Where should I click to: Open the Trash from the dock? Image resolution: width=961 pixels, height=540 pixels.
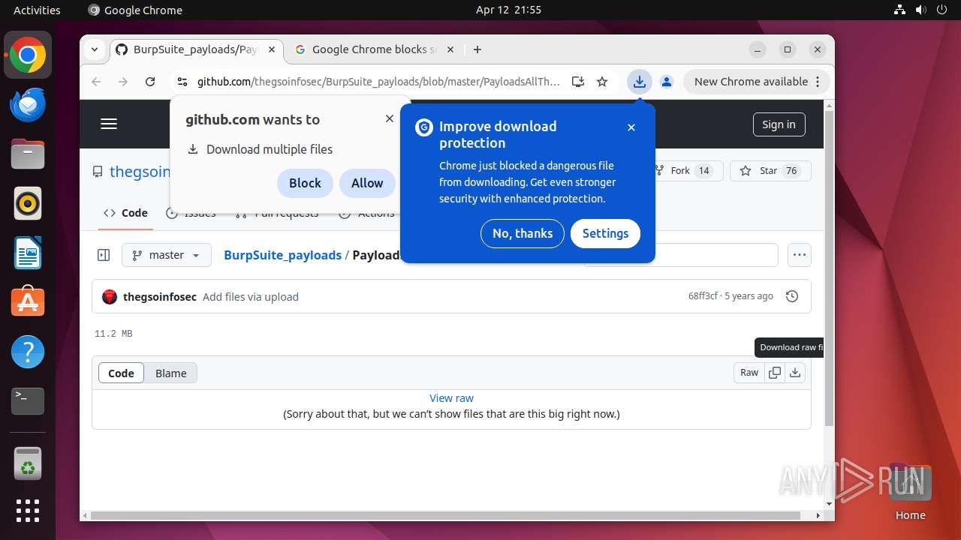pyautogui.click(x=28, y=464)
